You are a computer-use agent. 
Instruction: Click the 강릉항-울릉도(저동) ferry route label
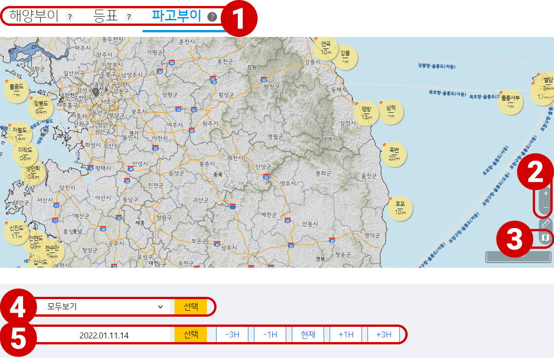coord(436,66)
